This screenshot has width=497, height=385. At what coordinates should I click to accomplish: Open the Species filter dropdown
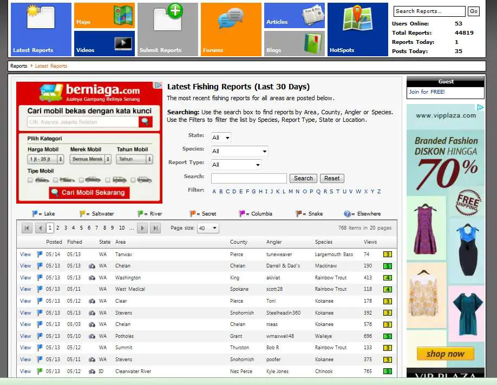(x=239, y=152)
